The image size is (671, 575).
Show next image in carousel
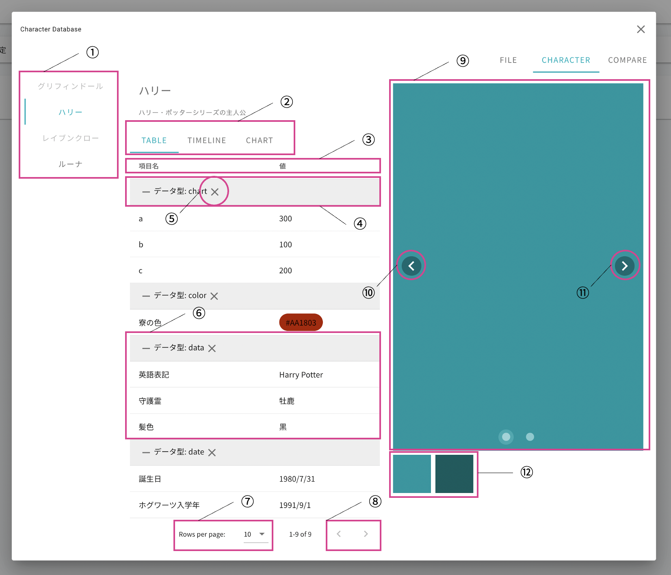click(x=625, y=266)
